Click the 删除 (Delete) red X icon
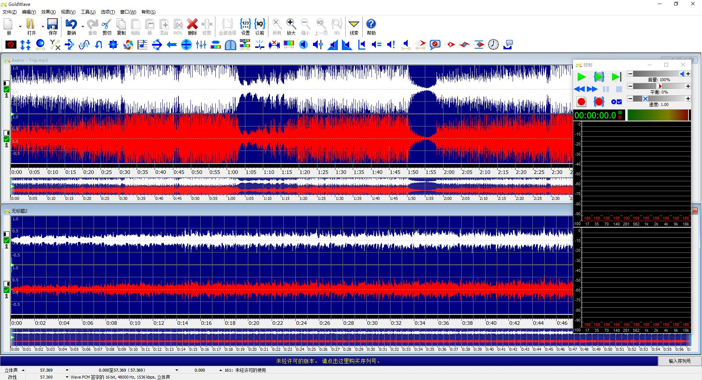This screenshot has width=702, height=380. coord(192,25)
